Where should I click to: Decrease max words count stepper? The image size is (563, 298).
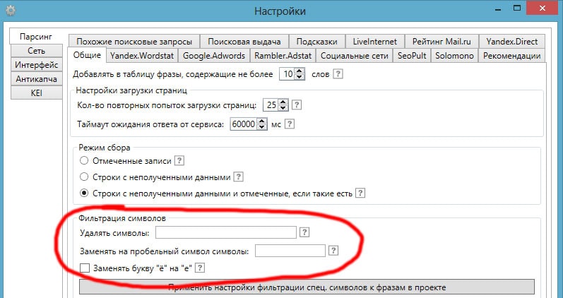[x=299, y=77]
